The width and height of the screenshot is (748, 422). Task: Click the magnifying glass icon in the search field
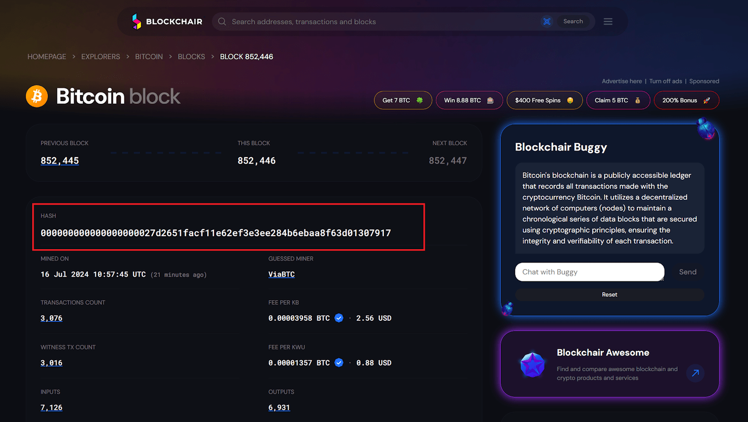[x=222, y=21]
